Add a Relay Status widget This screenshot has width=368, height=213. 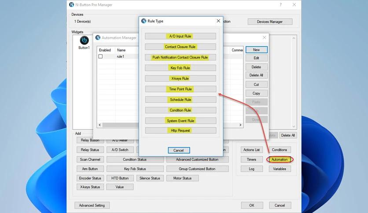coord(90,150)
